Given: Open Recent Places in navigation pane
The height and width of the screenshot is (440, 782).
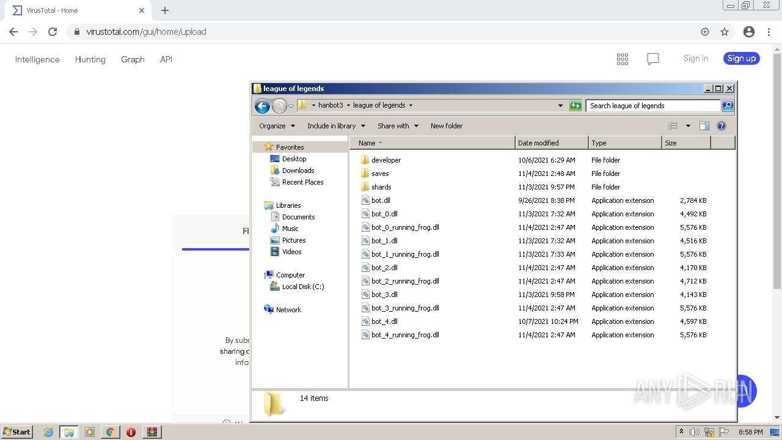Looking at the screenshot, I should pos(302,182).
